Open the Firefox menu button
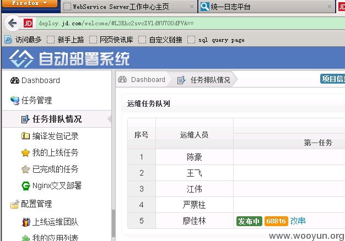345x241 pixels. pos(29,3)
